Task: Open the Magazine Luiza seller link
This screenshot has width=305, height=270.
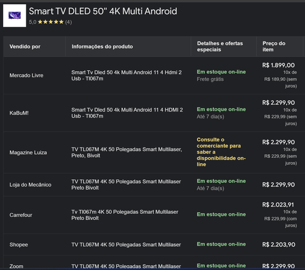Action: tap(28, 152)
